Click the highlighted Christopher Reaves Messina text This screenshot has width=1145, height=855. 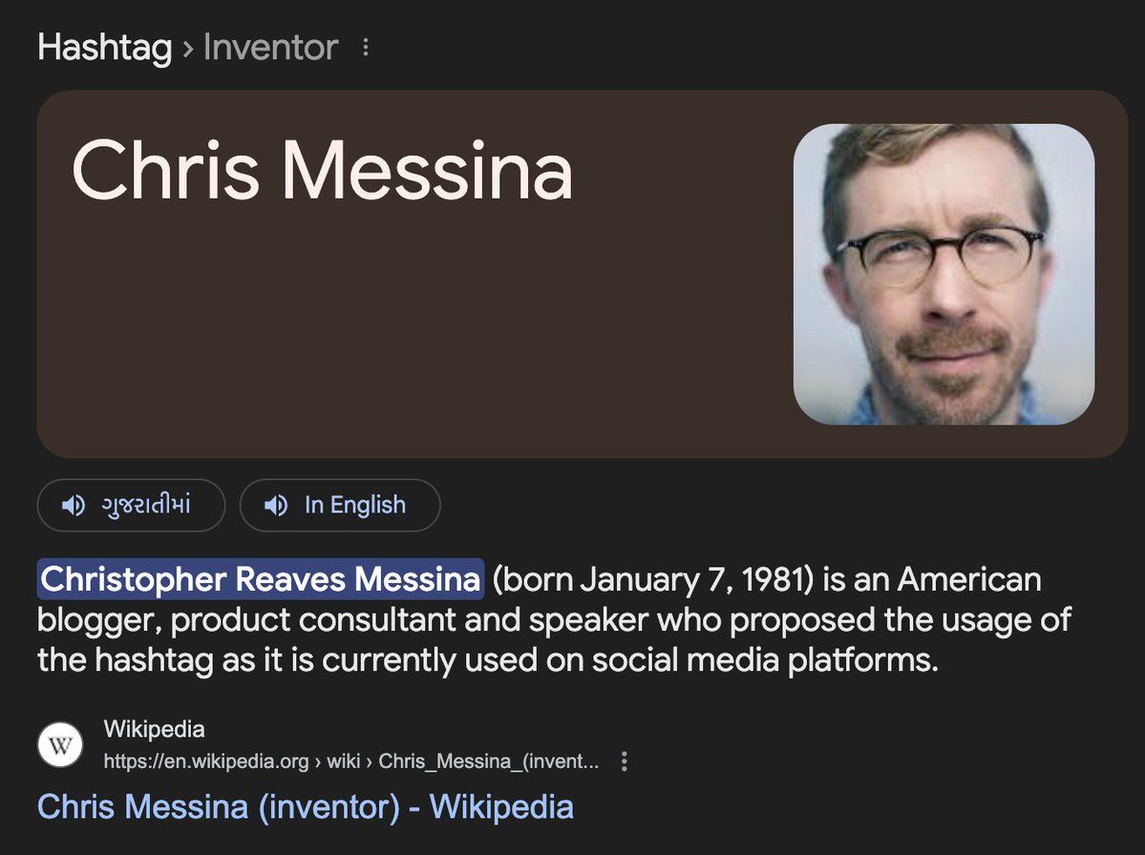pos(260,579)
